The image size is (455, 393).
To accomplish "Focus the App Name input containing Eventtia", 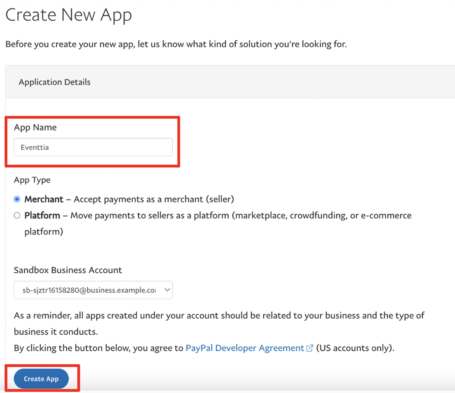I will (x=93, y=147).
